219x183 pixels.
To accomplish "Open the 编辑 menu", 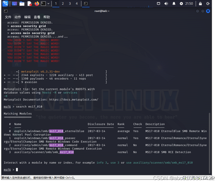I will [x=27, y=17].
